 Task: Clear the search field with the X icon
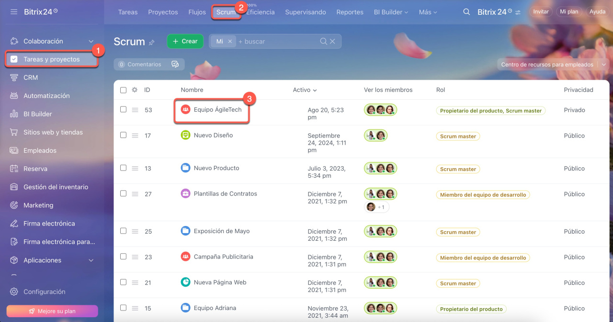click(x=332, y=42)
